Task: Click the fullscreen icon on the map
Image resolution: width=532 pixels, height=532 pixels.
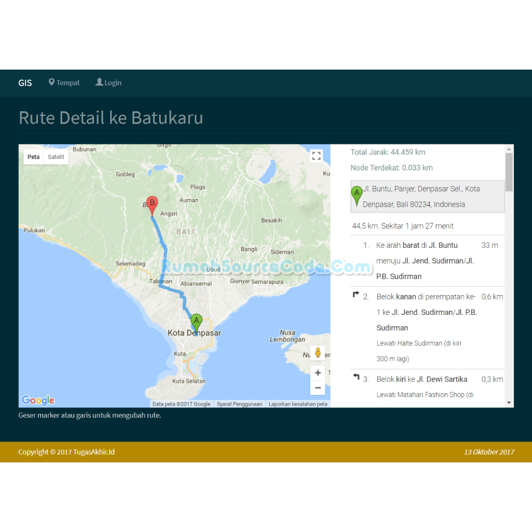Action: 316,155
